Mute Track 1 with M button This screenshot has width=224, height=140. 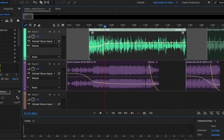(x=50, y=32)
